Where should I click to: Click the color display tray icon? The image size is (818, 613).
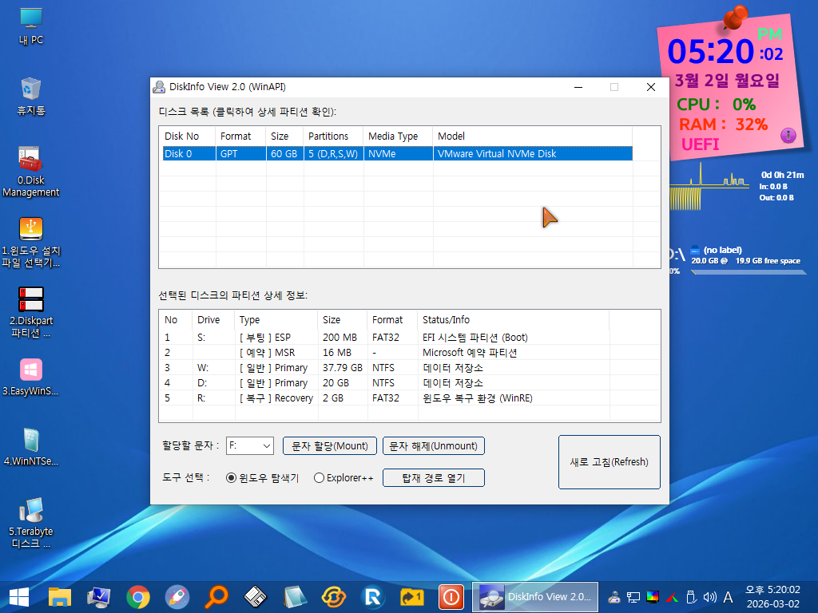point(653,597)
